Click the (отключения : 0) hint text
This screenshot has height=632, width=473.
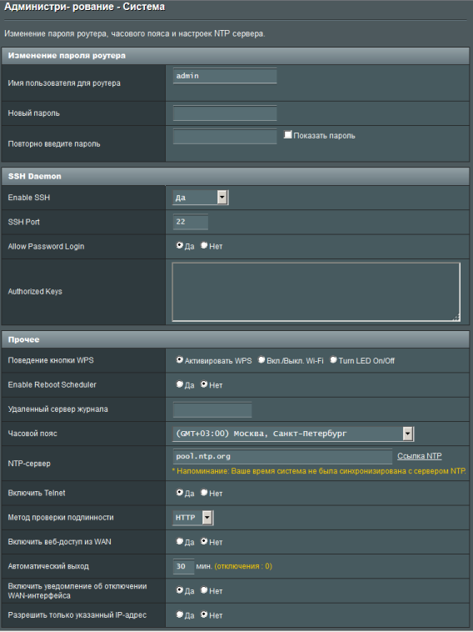pos(243,566)
